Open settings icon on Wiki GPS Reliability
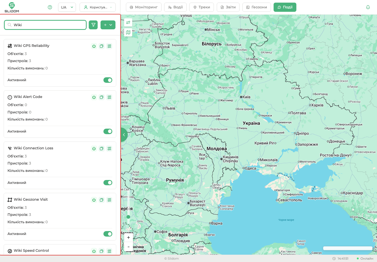Screen dimensions: 377x262 coord(109,46)
